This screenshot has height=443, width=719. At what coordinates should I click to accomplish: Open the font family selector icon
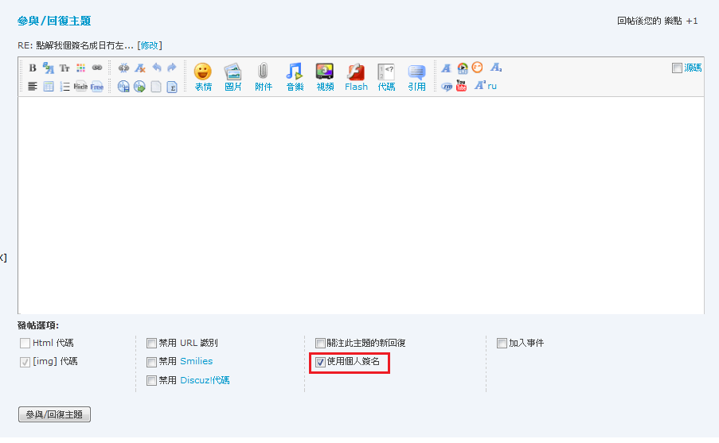(x=48, y=68)
